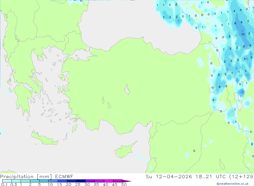
Task: Click the '35' legend scale label
Action: pyautogui.click(x=96, y=184)
